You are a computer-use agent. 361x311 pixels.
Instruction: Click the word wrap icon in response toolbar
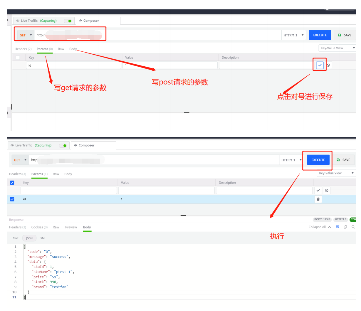[338, 227]
